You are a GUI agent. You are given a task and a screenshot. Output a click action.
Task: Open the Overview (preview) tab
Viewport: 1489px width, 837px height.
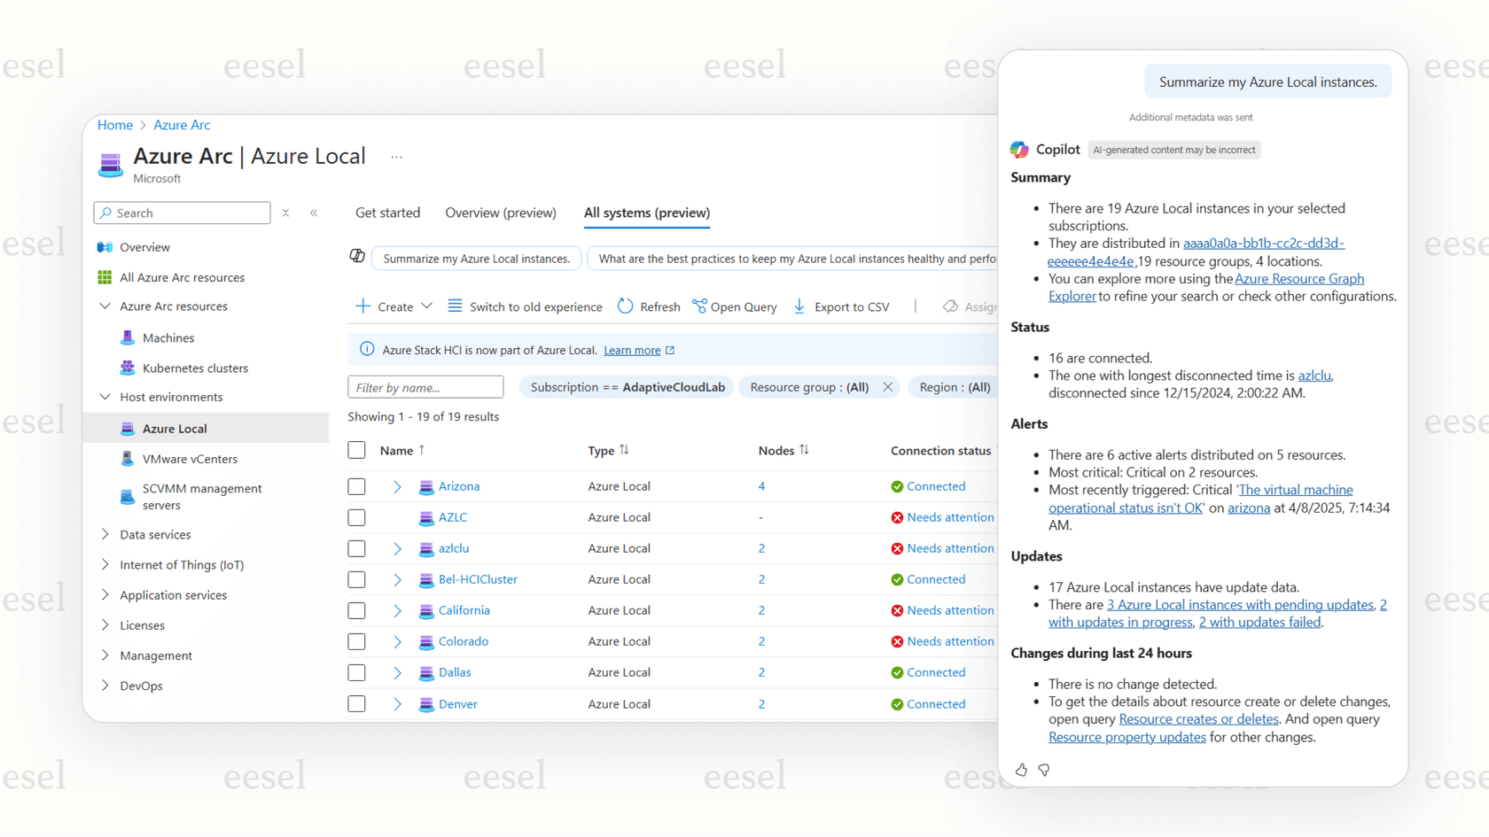pyautogui.click(x=500, y=213)
